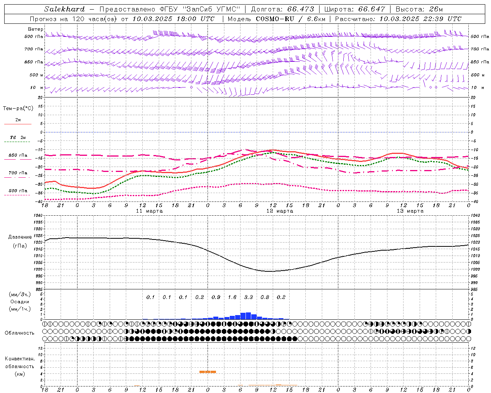Select the Долгота: 66.473 header field
Screen dimensions: 491x393
(x=282, y=9)
